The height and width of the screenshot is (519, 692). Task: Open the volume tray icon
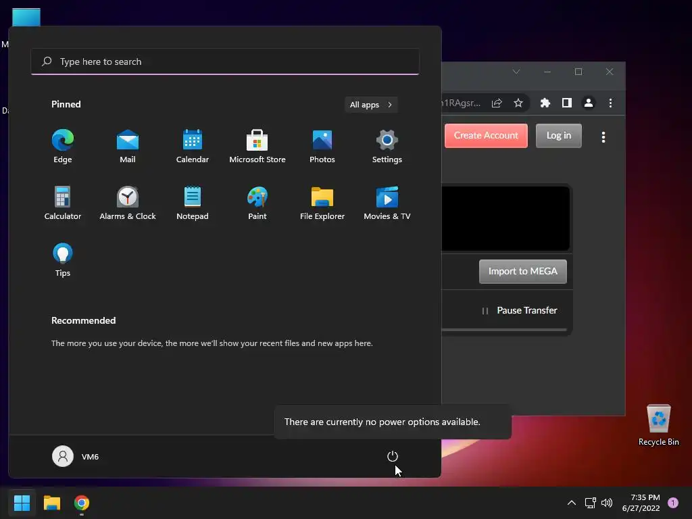click(x=607, y=503)
